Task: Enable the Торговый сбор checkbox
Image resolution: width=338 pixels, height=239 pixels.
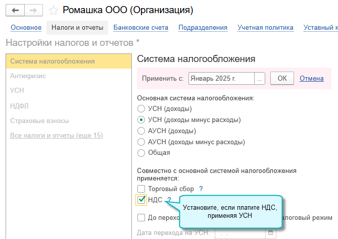Action: 141,189
